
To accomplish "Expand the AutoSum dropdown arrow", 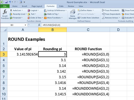I will (x=22, y=10).
